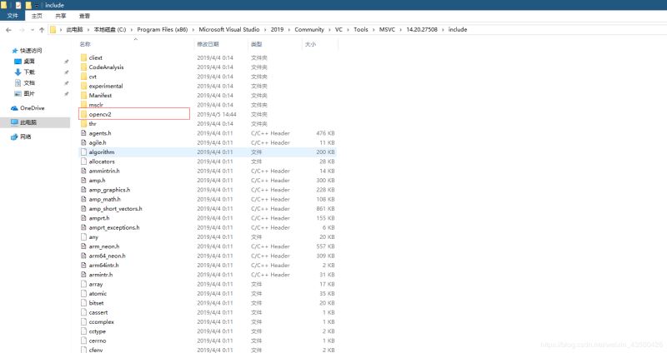Click the opencv2 folder icon
Image resolution: width=667 pixels, height=353 pixels.
[x=84, y=114]
